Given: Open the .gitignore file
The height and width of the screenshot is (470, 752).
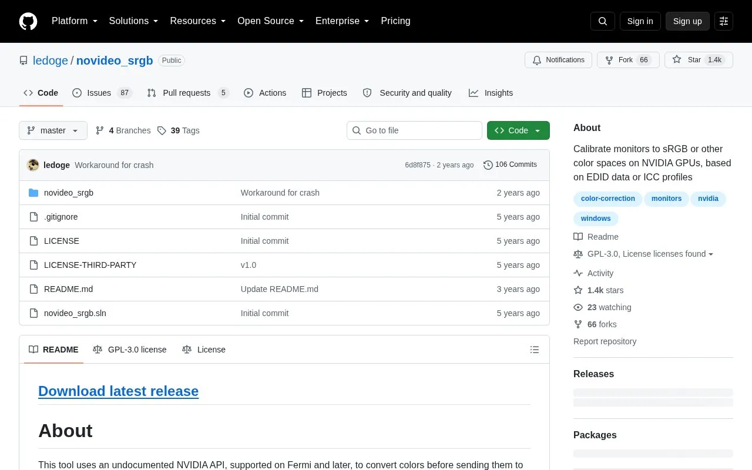Looking at the screenshot, I should tap(61, 217).
